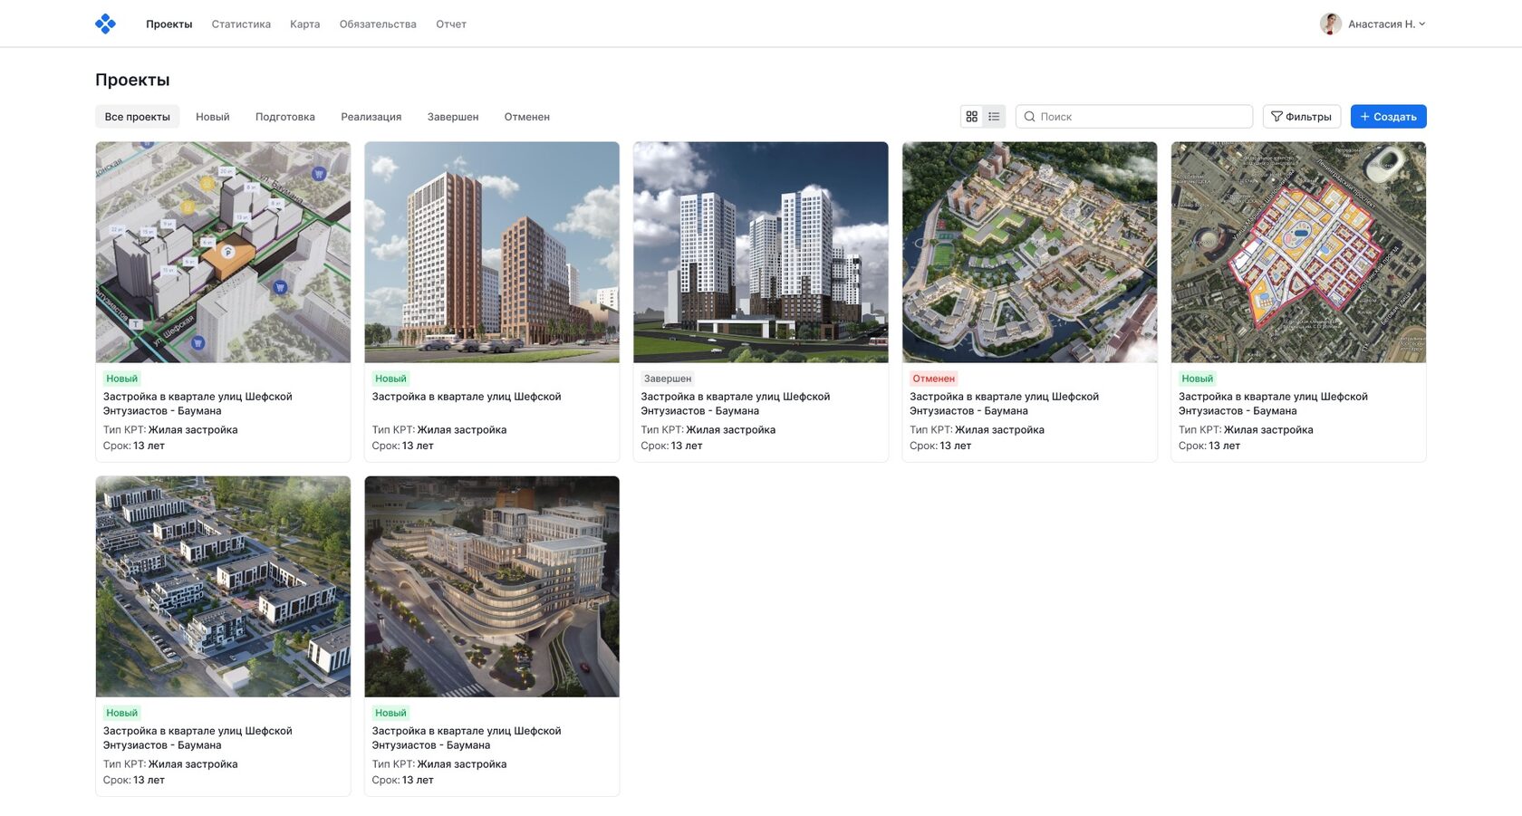Open user avatar of Анастасия Н.
Image resolution: width=1522 pixels, height=816 pixels.
1330,24
